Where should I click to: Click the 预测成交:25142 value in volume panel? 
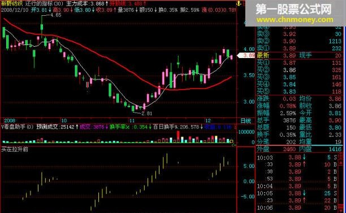(57, 127)
